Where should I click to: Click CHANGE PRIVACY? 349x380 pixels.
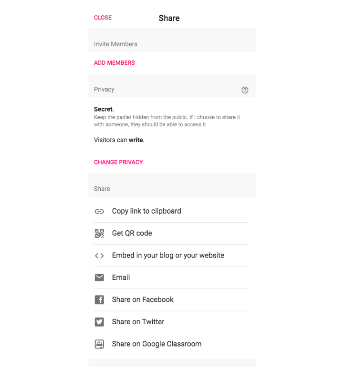click(118, 162)
